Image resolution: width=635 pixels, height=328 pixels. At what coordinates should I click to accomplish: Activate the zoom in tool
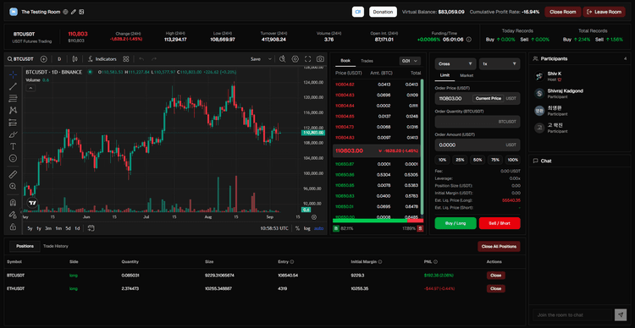[x=13, y=187]
